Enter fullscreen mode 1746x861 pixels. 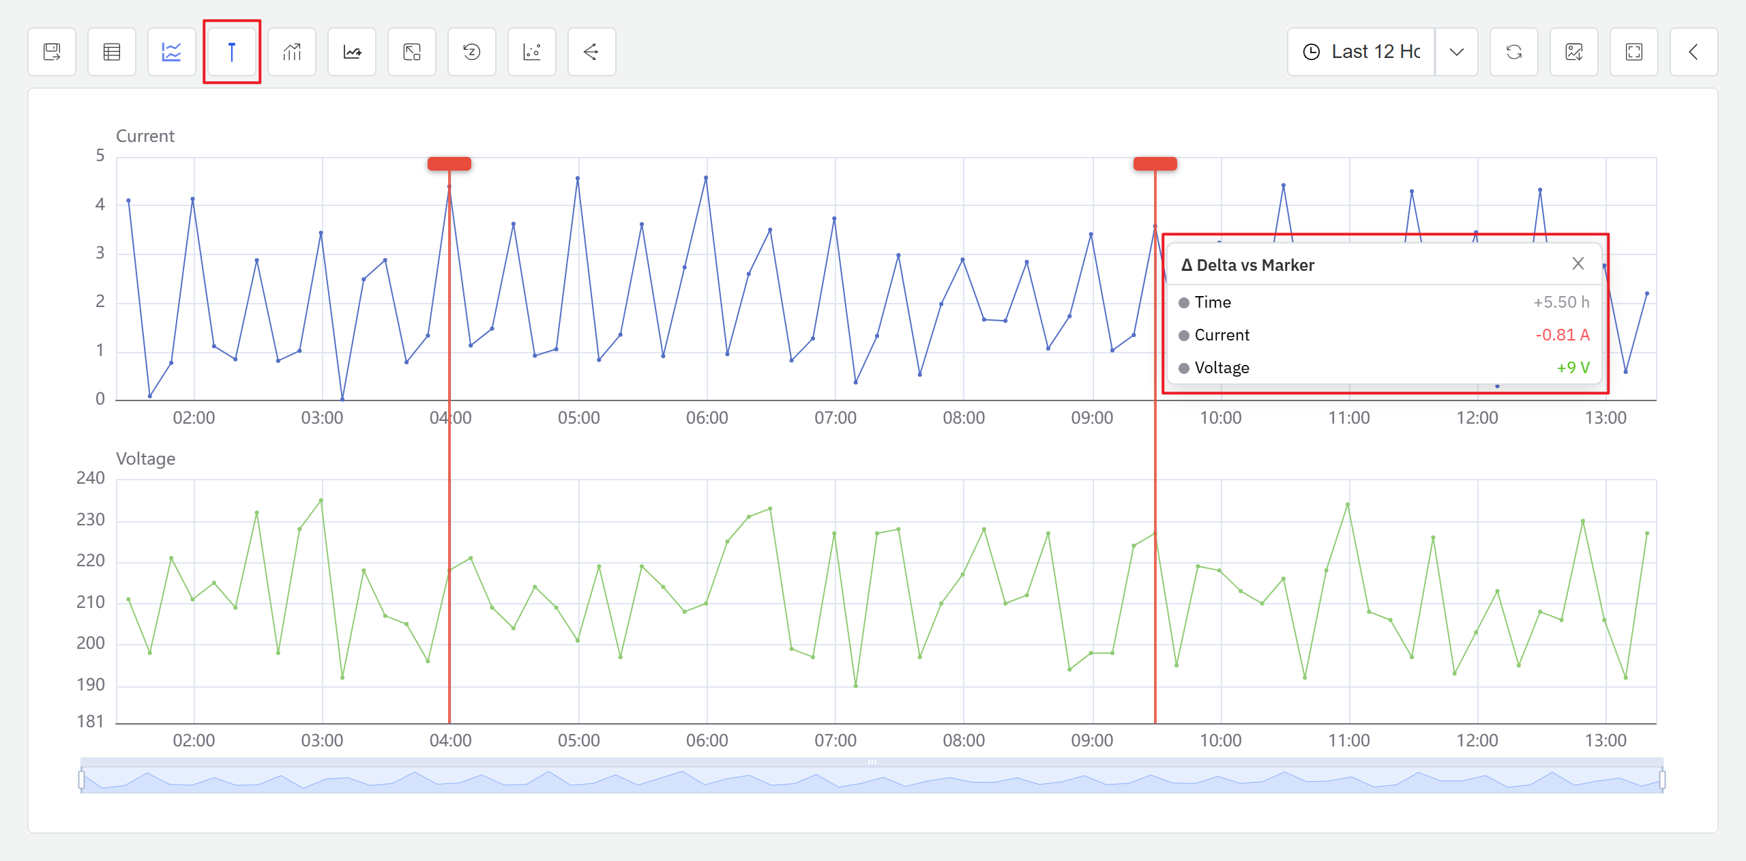(1634, 52)
